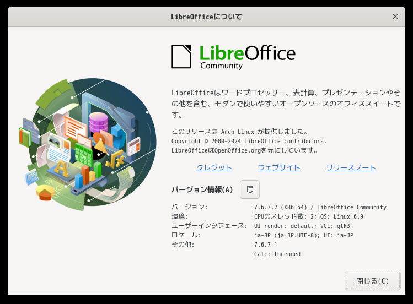Click the circular LibreOffice suite illustration
This screenshot has height=304, width=413.
pos(88,144)
